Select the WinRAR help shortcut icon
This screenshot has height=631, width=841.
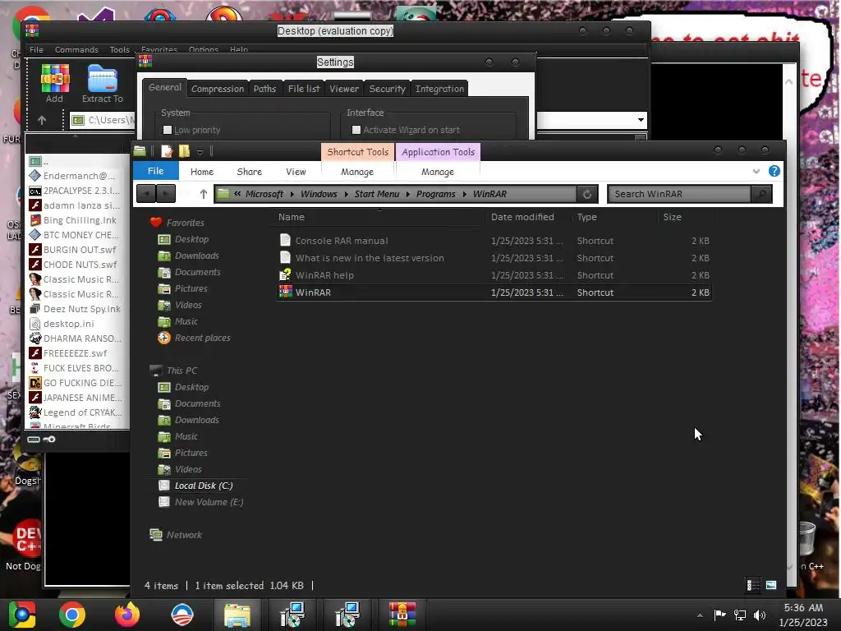(x=286, y=274)
